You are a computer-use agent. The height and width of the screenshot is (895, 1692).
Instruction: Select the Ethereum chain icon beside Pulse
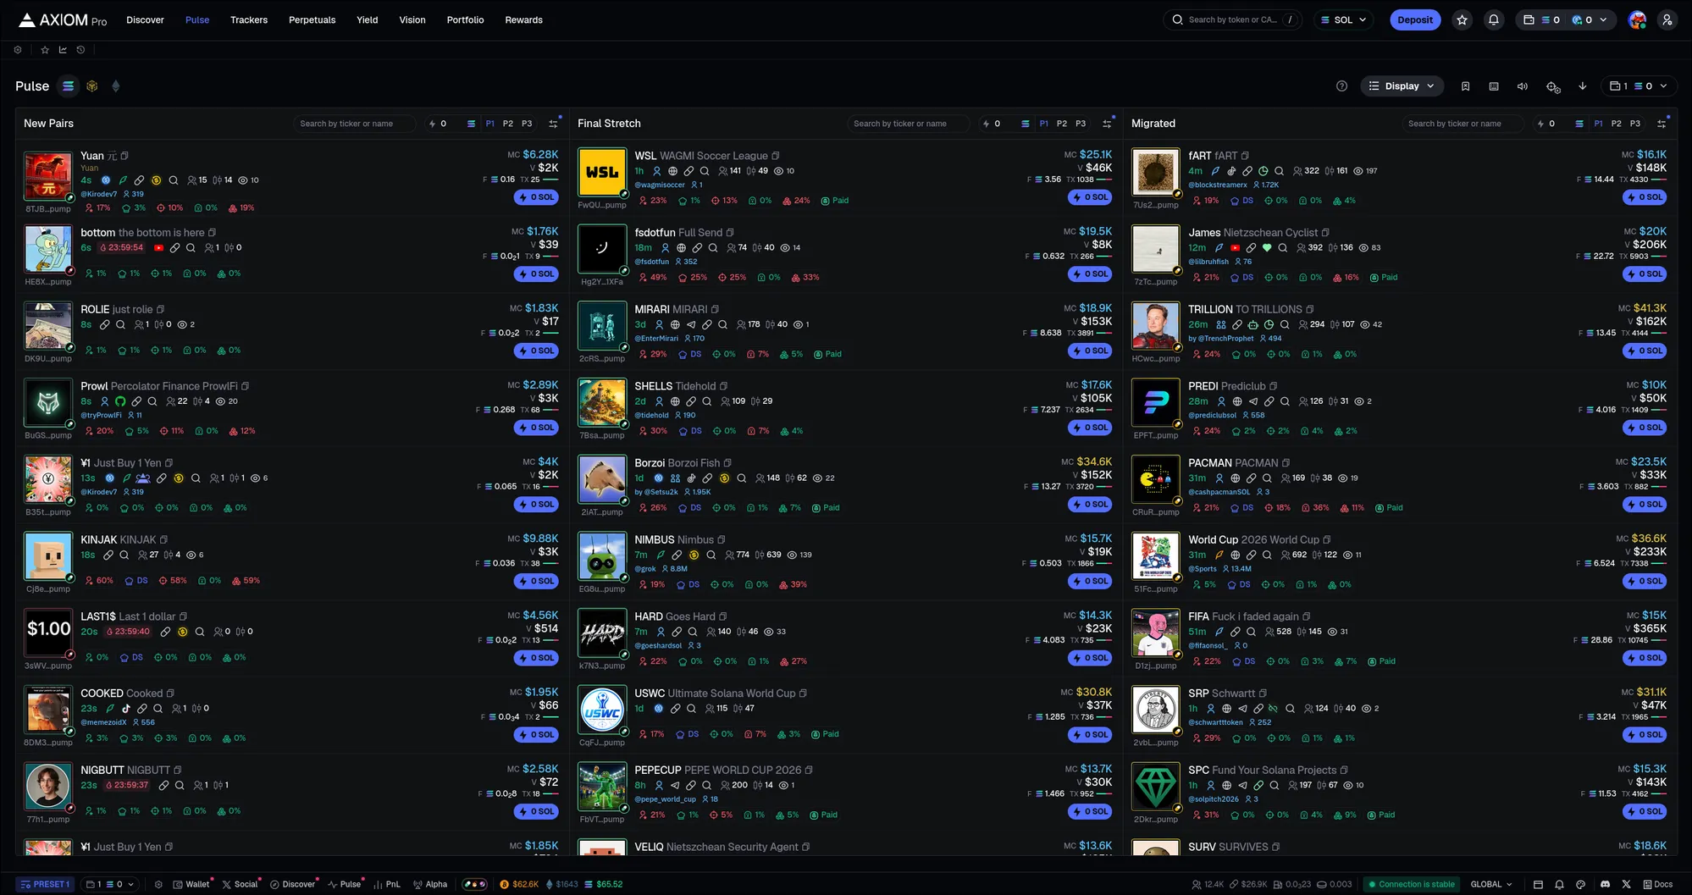[x=116, y=86]
